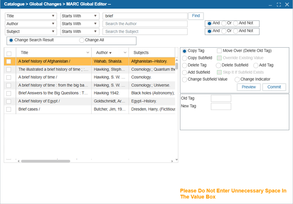Image resolution: width=293 pixels, height=204 pixels.
Task: Click the Find button
Action: pyautogui.click(x=196, y=16)
